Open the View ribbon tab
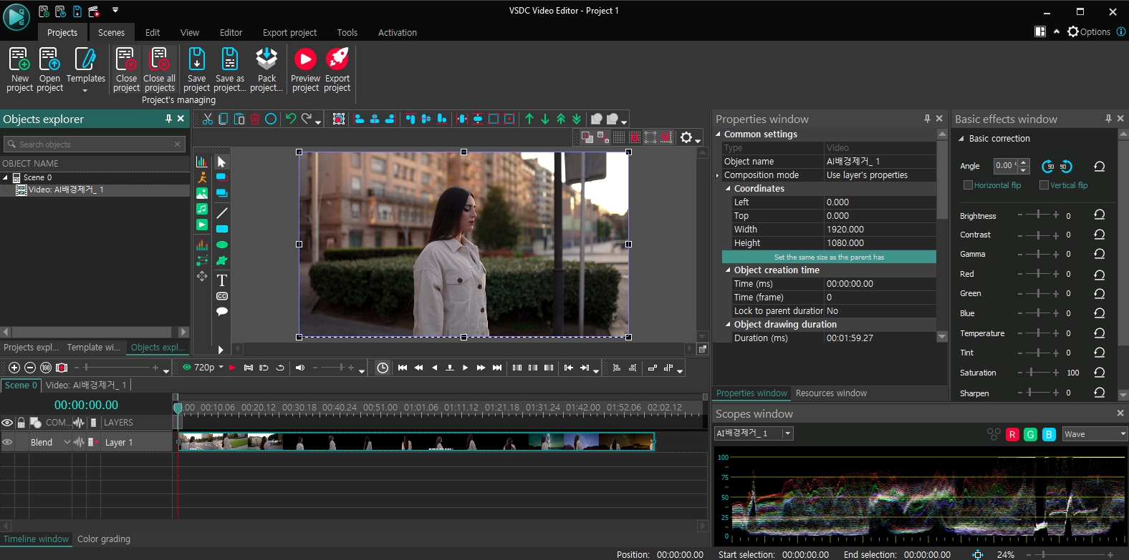 click(x=190, y=32)
